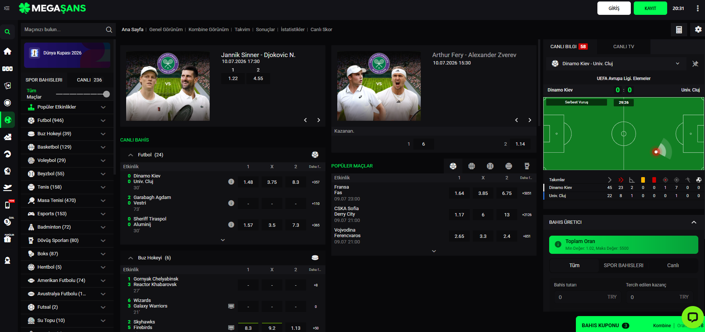Adjust the Tüm Maçlar time range slider handle

106,94
